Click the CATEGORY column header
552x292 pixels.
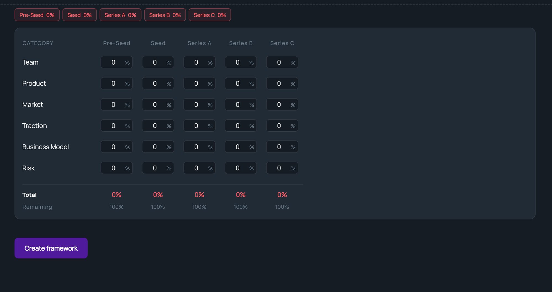[38, 43]
